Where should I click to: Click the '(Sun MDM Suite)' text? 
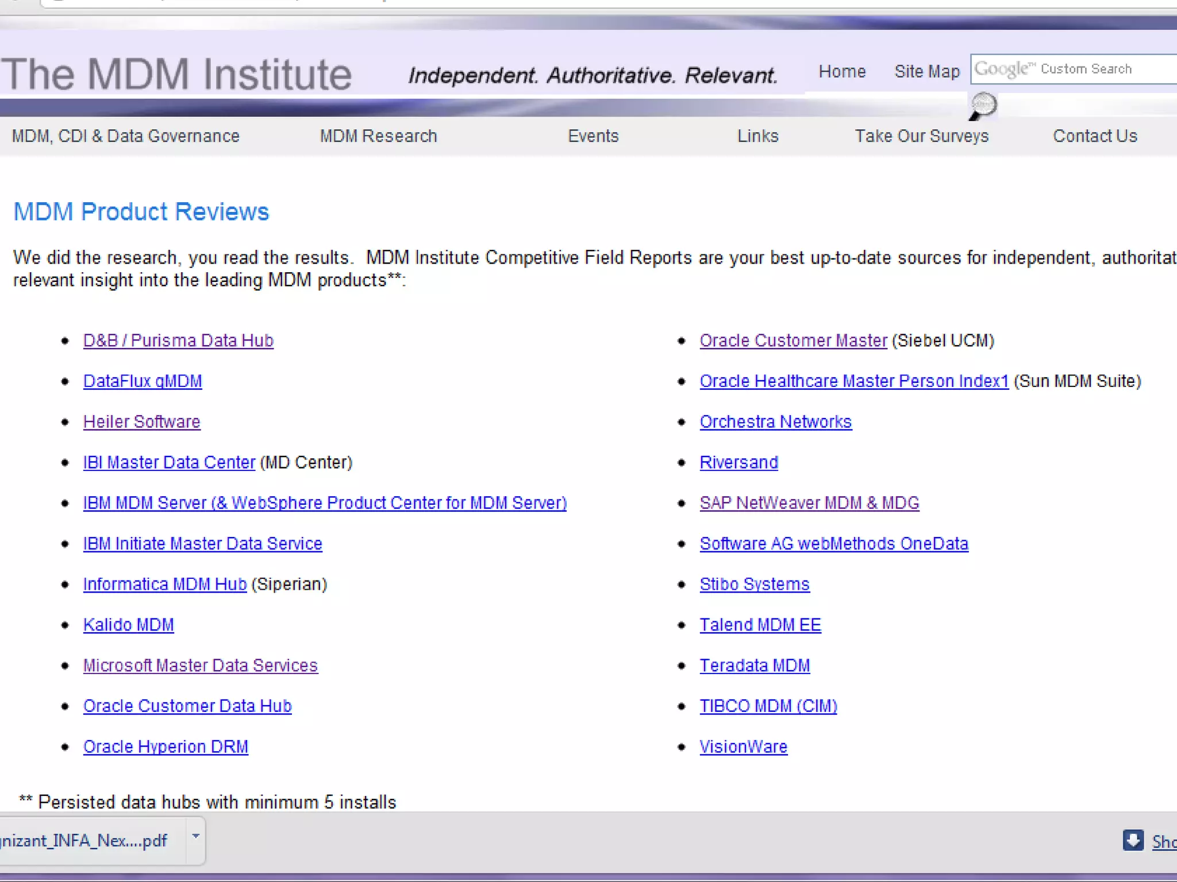[x=1078, y=381]
